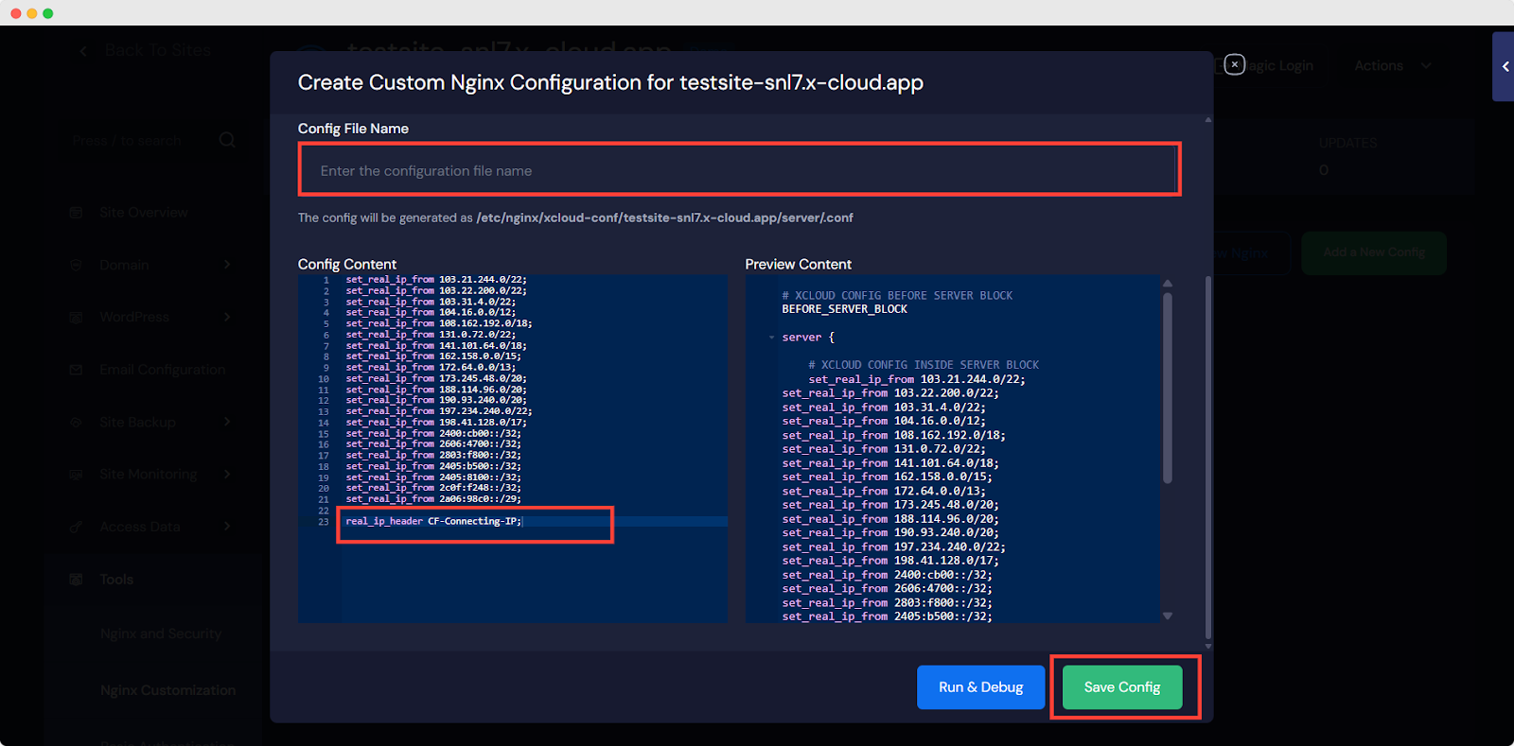Open Site Overview via its sidebar icon
This screenshot has height=746, width=1514.
(76, 213)
